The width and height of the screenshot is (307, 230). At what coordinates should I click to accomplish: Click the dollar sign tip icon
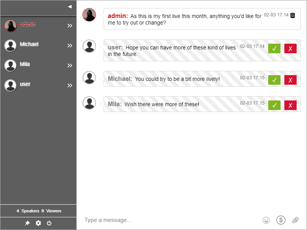(281, 220)
